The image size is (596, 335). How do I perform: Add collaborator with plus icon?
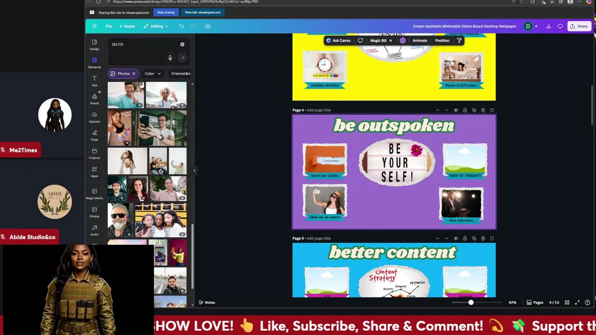tap(536, 26)
